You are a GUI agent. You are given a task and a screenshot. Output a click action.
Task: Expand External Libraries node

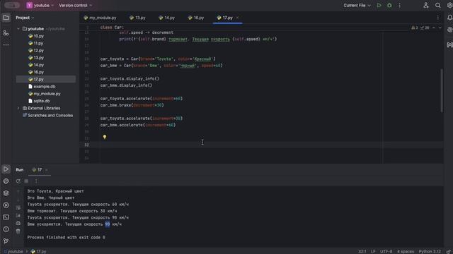tap(18, 108)
